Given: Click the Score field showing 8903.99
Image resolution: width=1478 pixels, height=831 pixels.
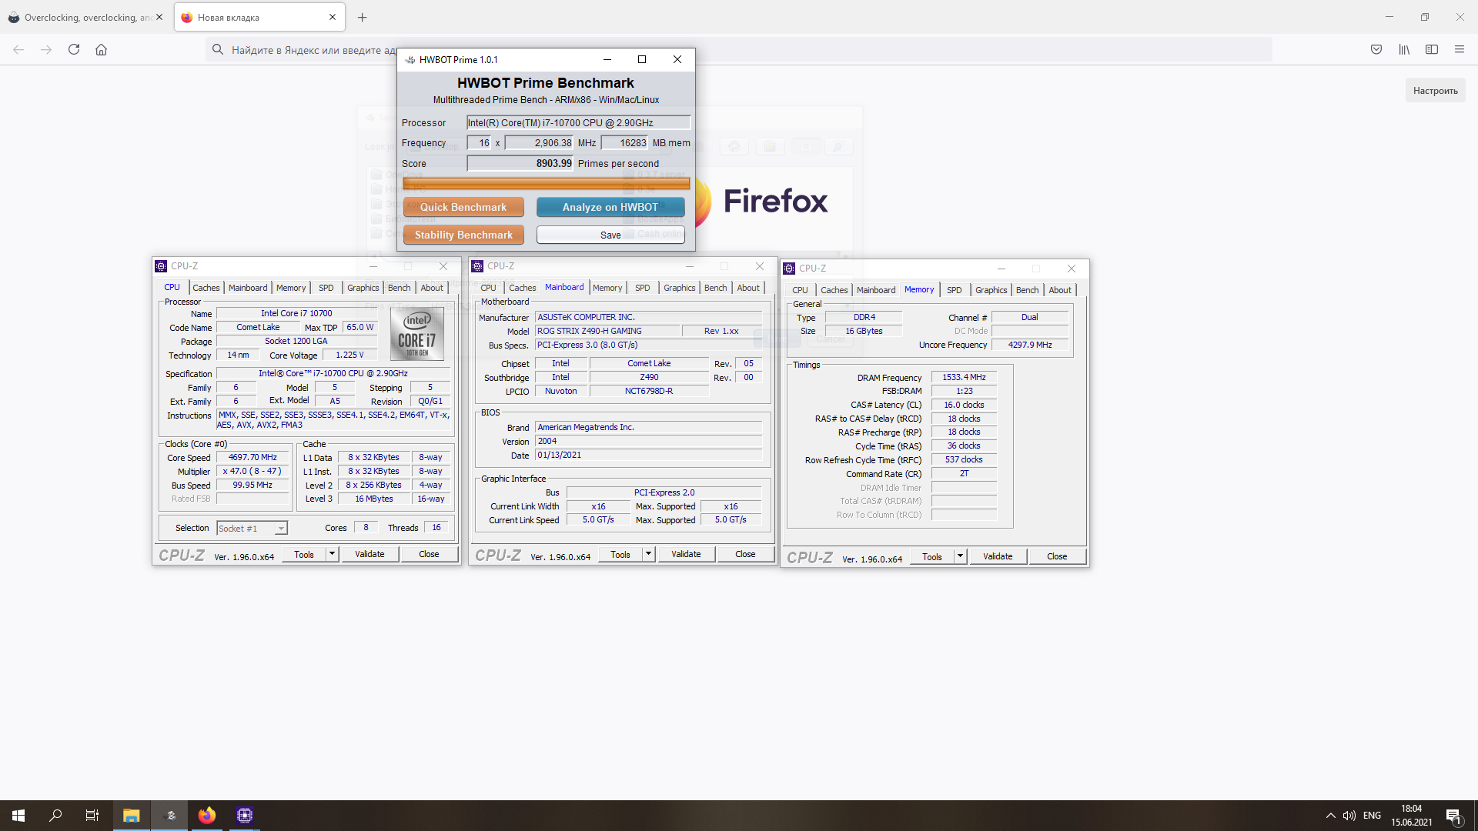Looking at the screenshot, I should (x=520, y=163).
